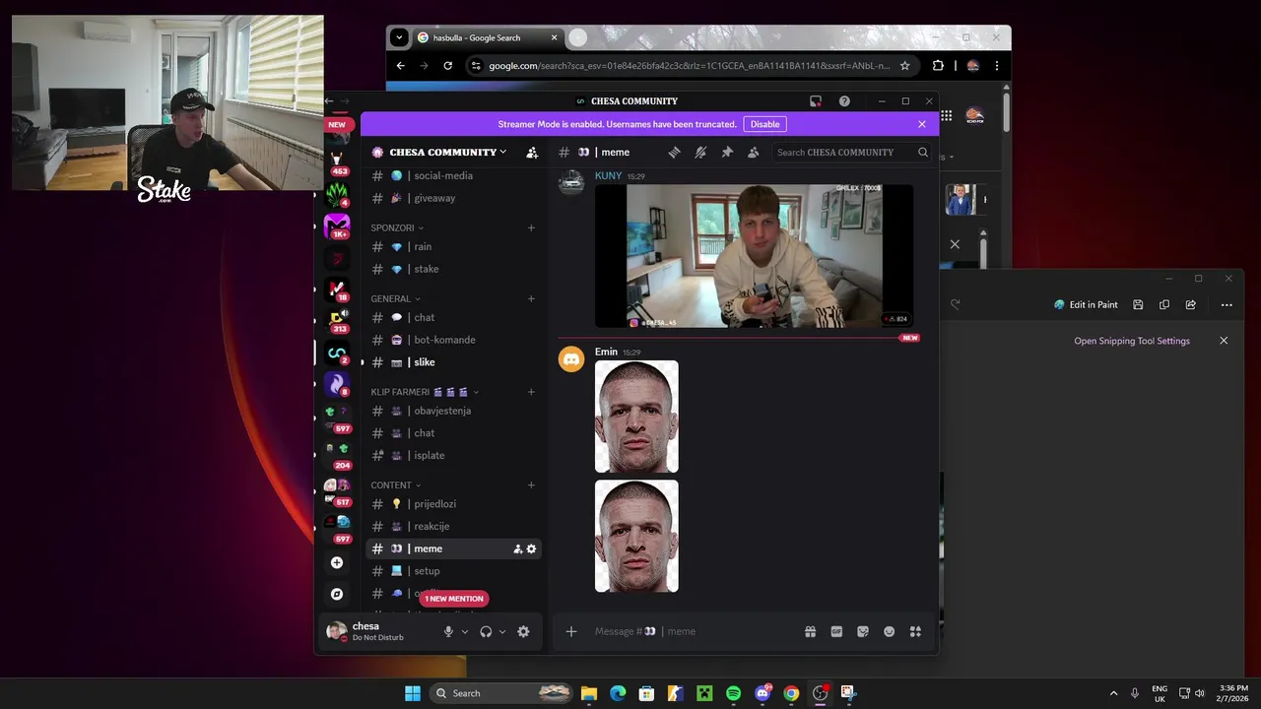Image resolution: width=1261 pixels, height=709 pixels.
Task: Collapse the CONTENT category
Action: [395, 484]
